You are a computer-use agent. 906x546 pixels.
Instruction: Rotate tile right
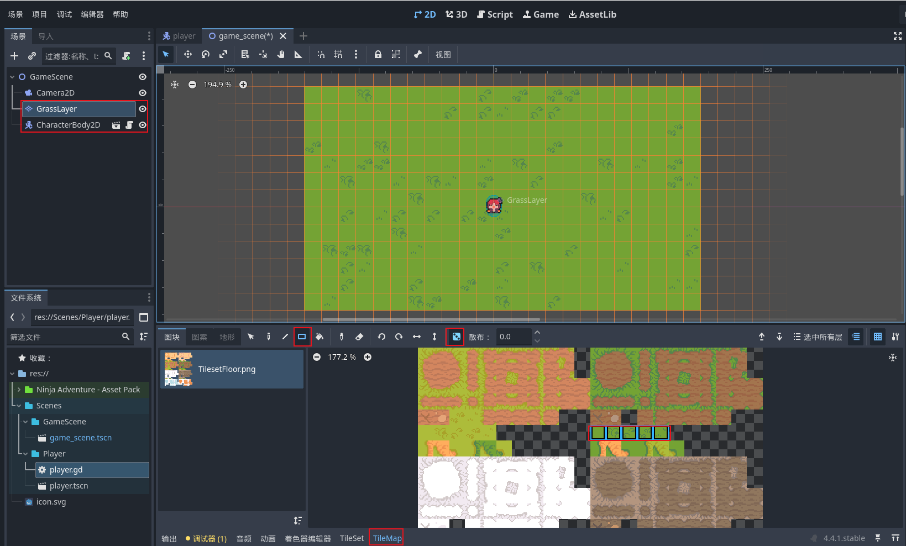pos(399,337)
